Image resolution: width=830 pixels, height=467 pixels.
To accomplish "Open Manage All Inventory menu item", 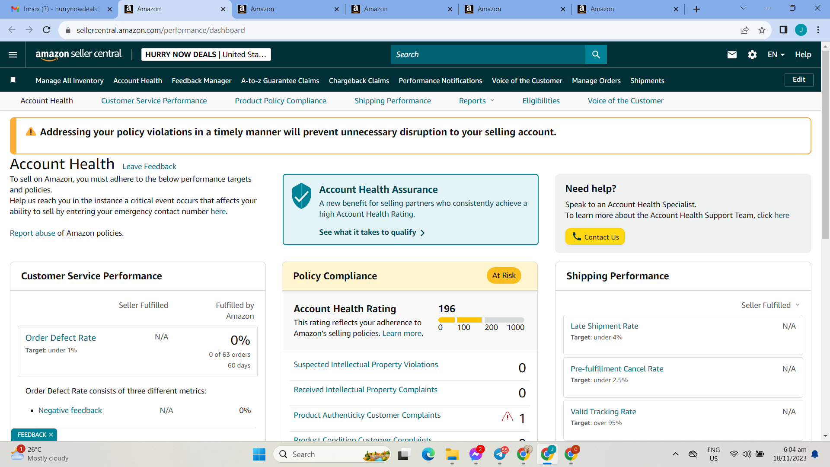I will [x=70, y=80].
